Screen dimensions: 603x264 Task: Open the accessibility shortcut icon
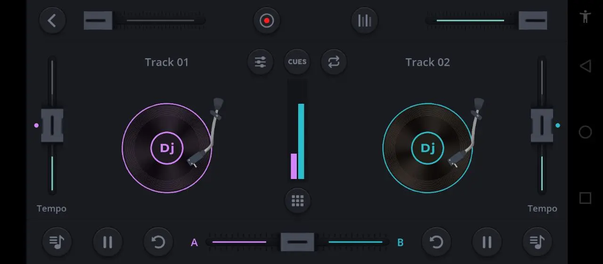pyautogui.click(x=585, y=17)
